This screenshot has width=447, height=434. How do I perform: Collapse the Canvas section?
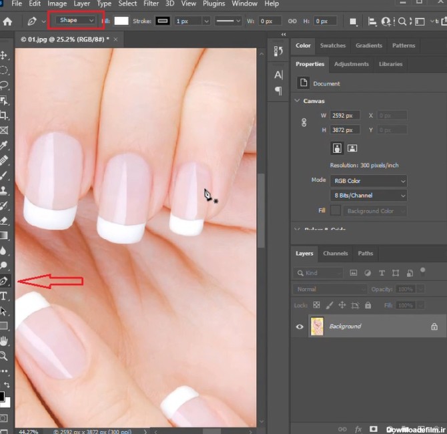coord(298,101)
